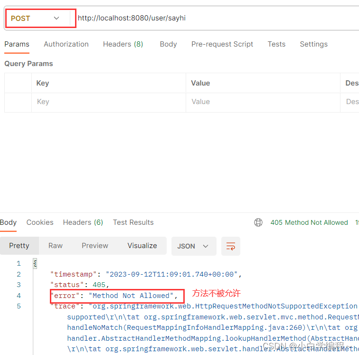Click the network globe icon
Screen dimensions: 359x355
(258, 222)
